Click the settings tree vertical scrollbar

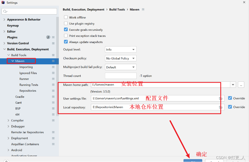point(58,66)
